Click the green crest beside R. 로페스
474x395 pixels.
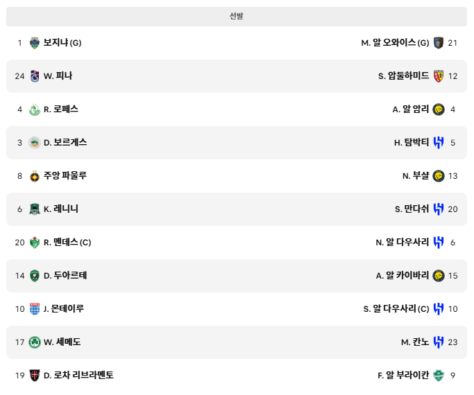pos(35,109)
